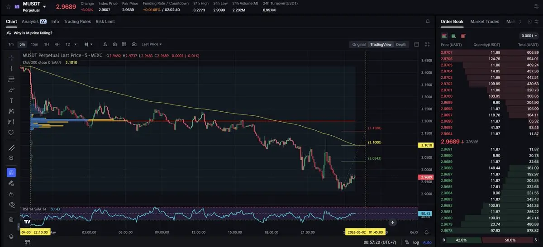Select the 1H timeframe
Screen dimensions: 543x247
coord(46,44)
